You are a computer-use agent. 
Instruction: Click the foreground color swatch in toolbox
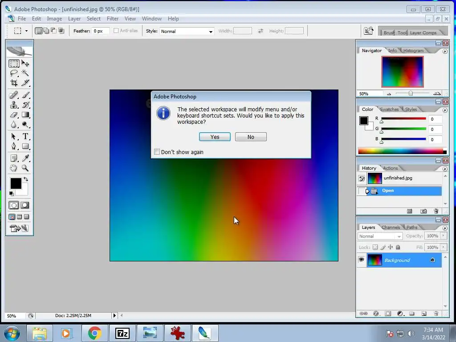click(x=16, y=183)
